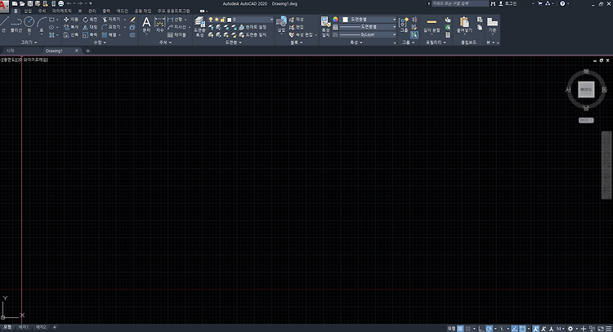Click the WCS button below ViewCube
Screen dimensions: 613x332
pos(586,120)
